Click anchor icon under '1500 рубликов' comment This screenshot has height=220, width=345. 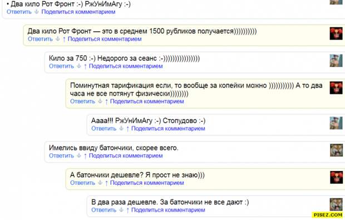click(58, 39)
